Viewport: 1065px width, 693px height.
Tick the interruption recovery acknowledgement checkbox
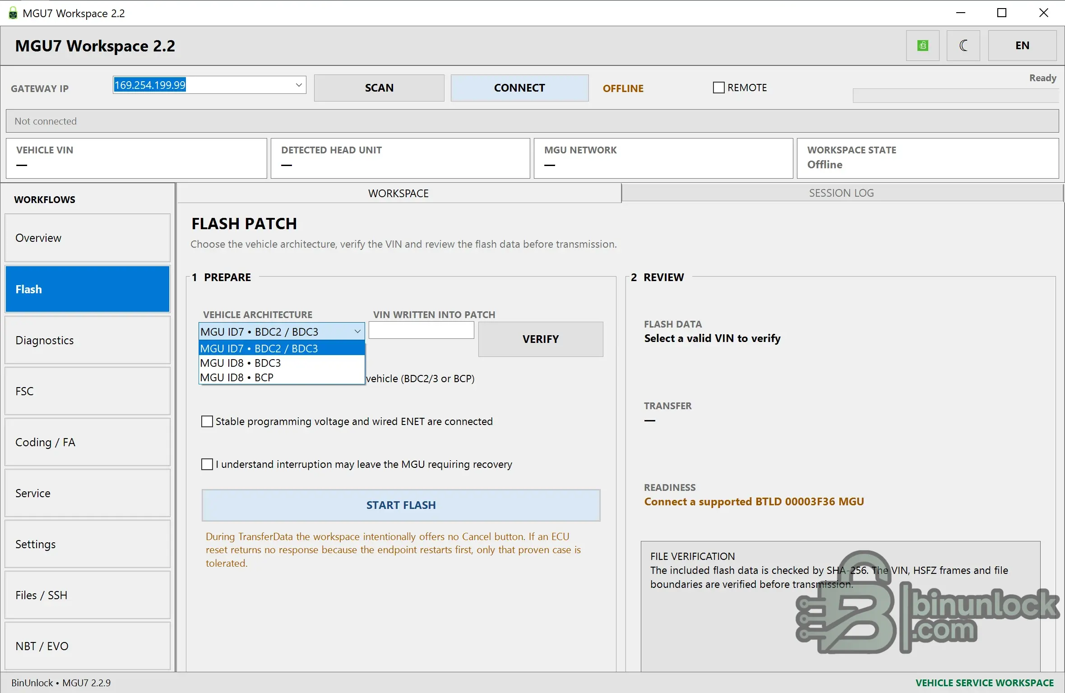point(207,464)
